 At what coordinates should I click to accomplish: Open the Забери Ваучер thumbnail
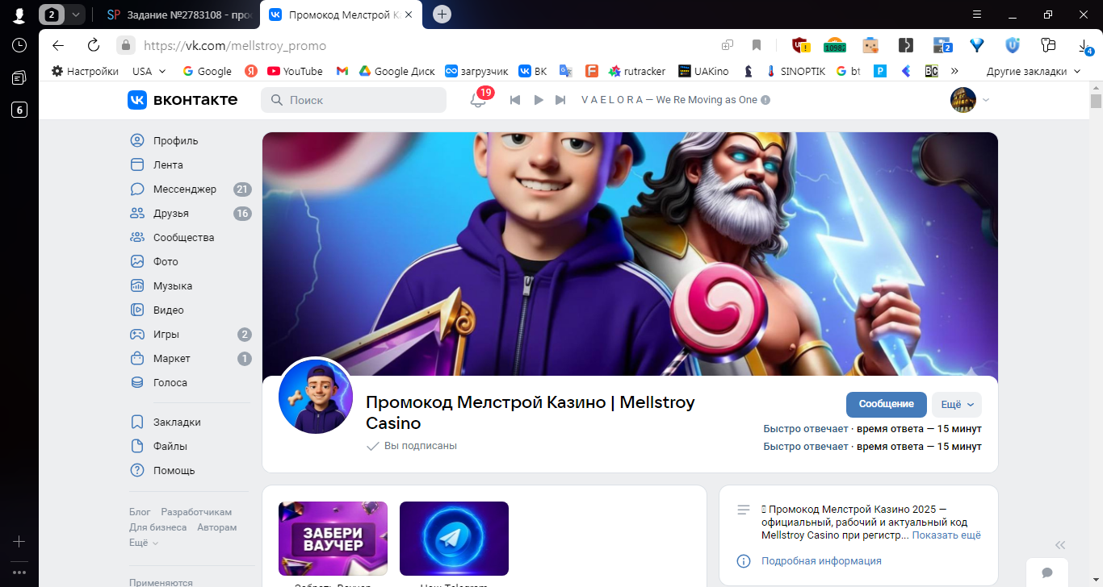pos(333,538)
